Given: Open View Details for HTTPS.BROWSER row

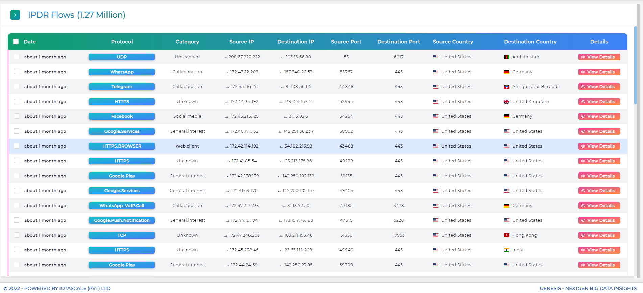Looking at the screenshot, I should [x=599, y=146].
